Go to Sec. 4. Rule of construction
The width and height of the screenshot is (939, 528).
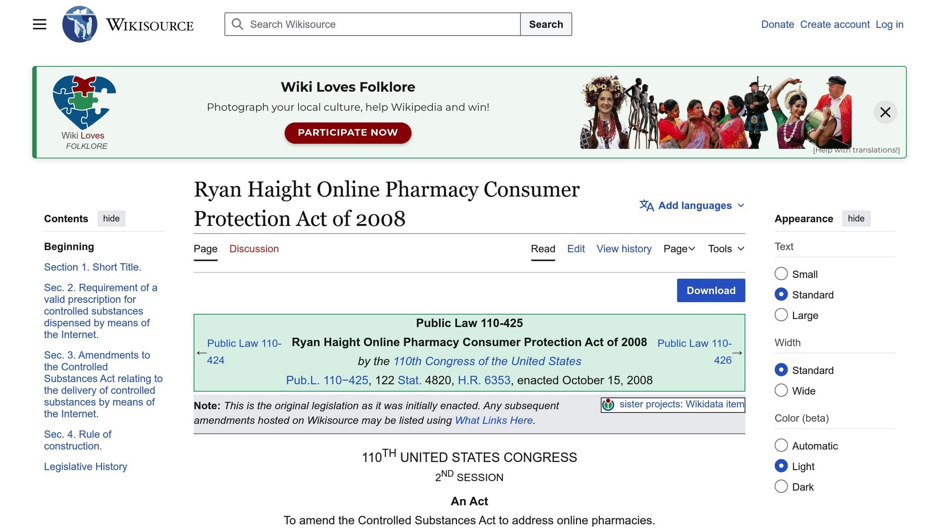[x=78, y=440]
